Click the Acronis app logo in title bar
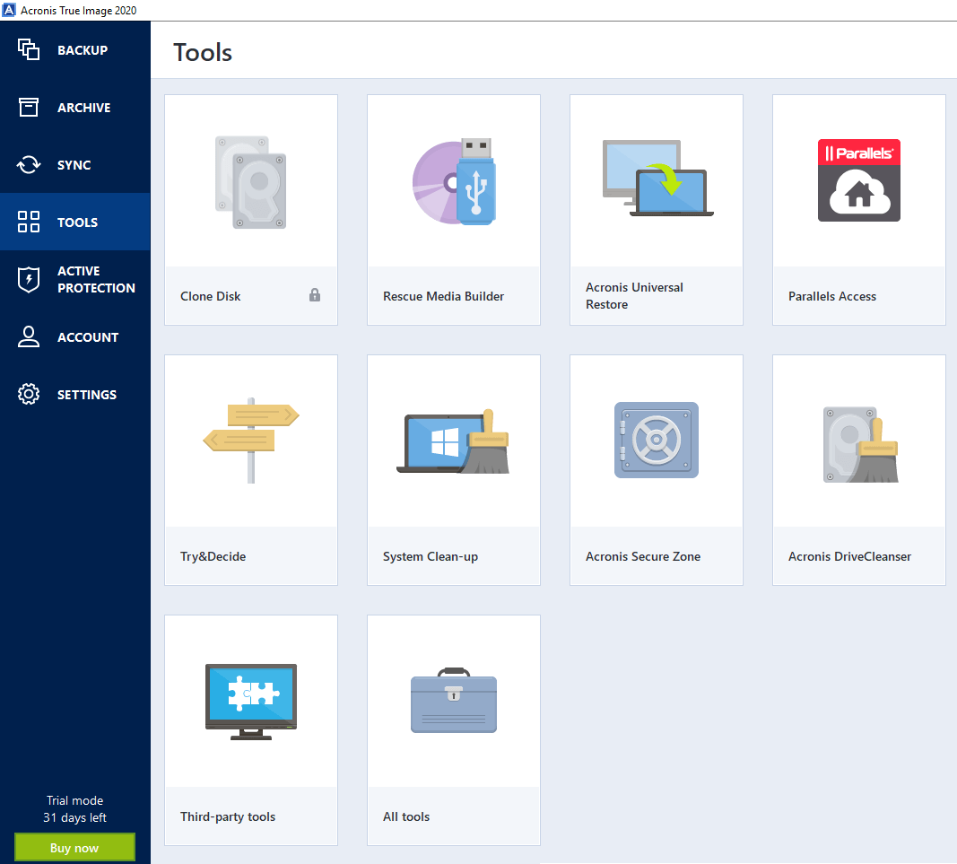Image resolution: width=957 pixels, height=864 pixels. (9, 10)
